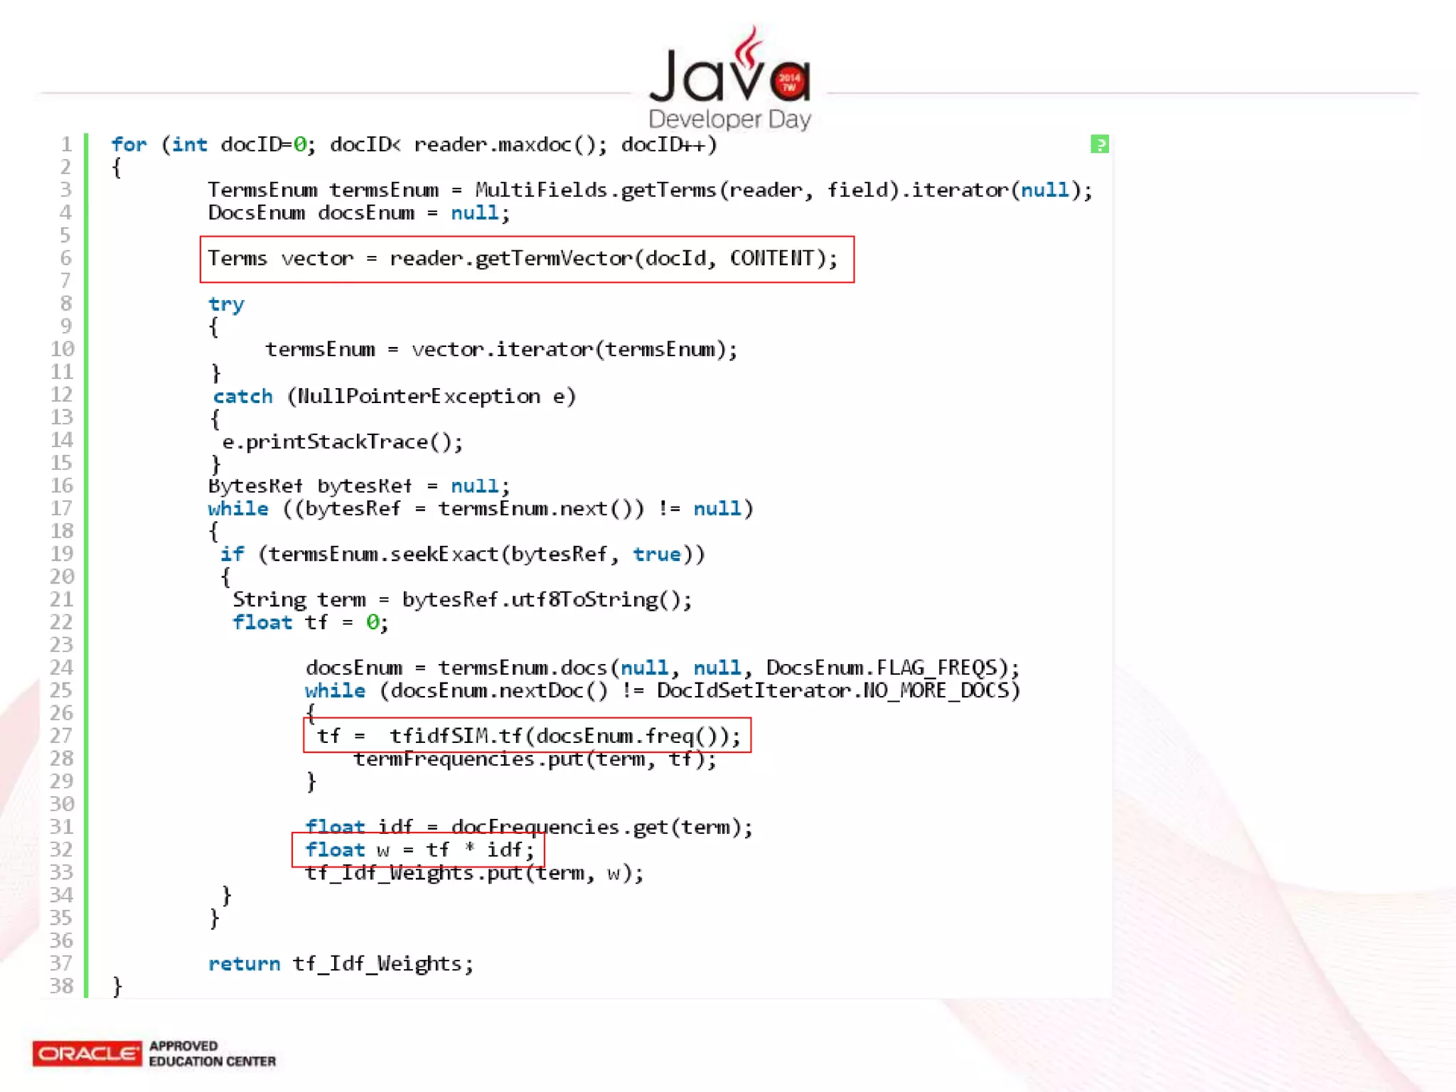This screenshot has height=1092, width=1456.
Task: Click the 'catch (NullPointerException e)' line
Action: click(394, 396)
